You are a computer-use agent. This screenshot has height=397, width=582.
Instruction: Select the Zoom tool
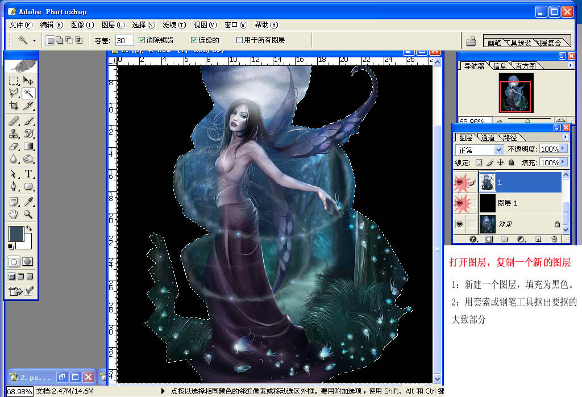(28, 214)
